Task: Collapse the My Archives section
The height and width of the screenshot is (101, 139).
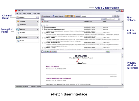Action: coord(37,37)
